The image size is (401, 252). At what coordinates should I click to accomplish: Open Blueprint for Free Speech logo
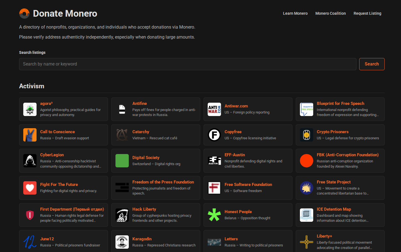tap(307, 109)
